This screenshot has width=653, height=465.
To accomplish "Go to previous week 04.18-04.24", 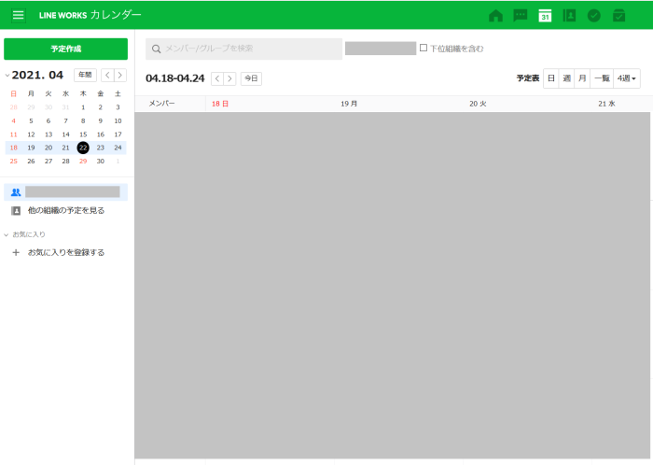I will point(217,78).
